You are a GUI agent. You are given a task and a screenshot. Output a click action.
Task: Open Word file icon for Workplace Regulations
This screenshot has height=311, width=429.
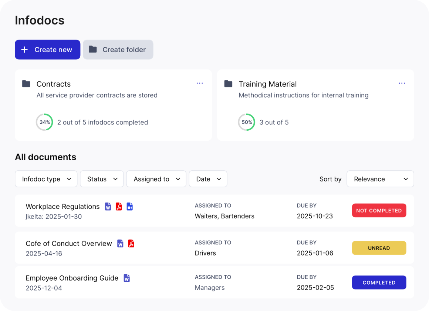pos(108,207)
